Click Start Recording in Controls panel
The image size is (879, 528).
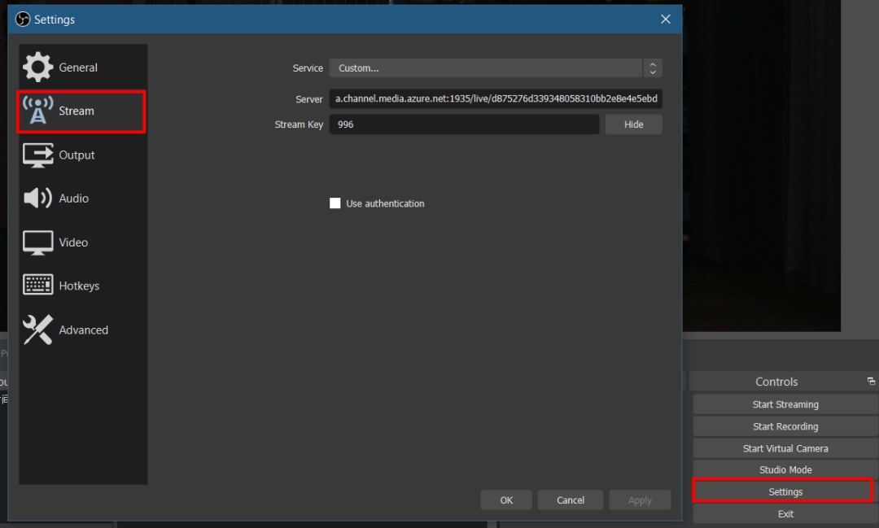pyautogui.click(x=785, y=426)
